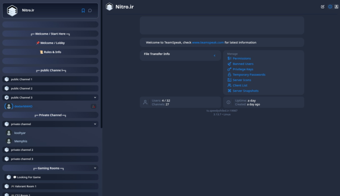Select user Memphis by name
This screenshot has height=196, width=340.
(x=20, y=141)
